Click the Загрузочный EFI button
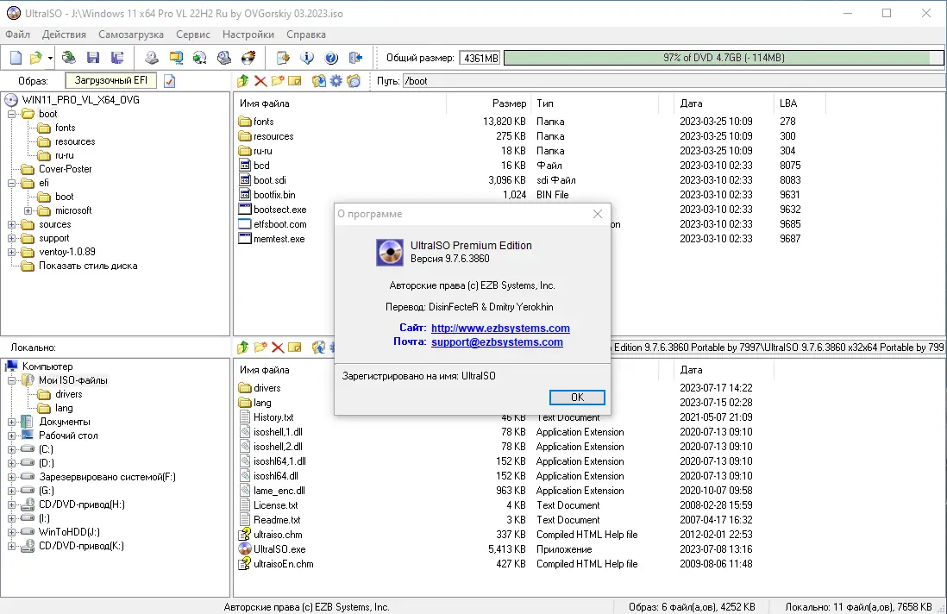The height and width of the screenshot is (614, 947). pos(110,80)
